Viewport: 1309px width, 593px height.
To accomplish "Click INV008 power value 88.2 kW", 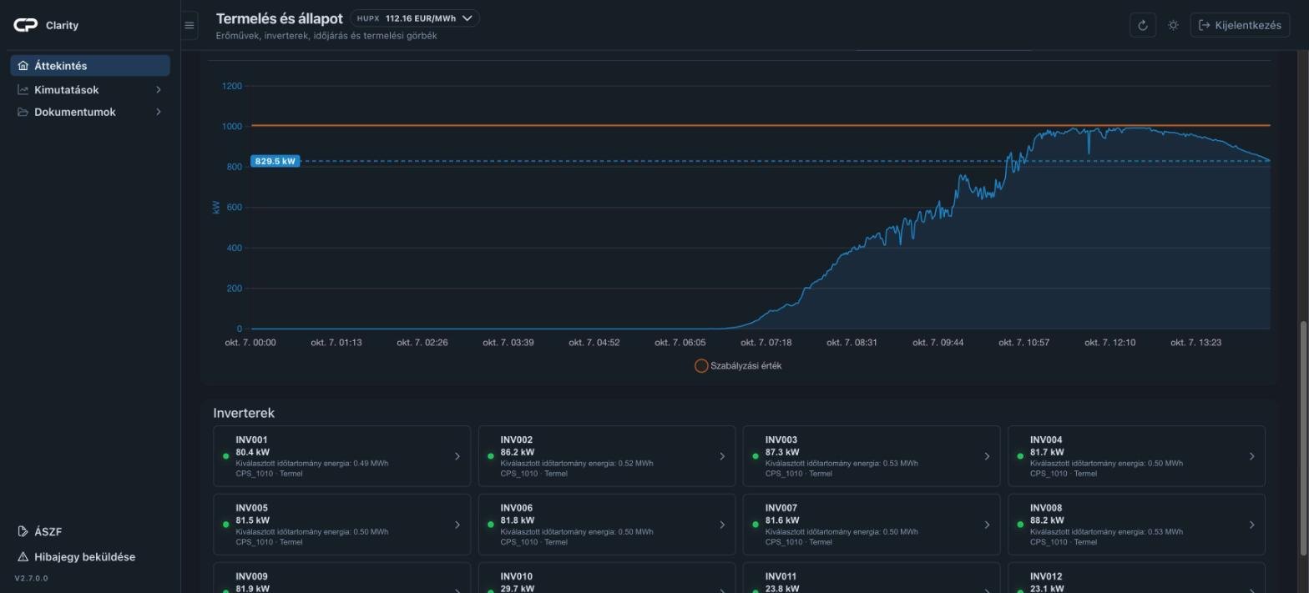I will [1047, 520].
